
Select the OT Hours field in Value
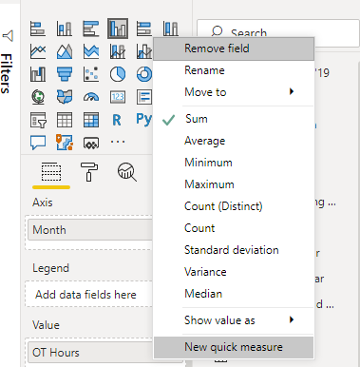click(x=90, y=353)
